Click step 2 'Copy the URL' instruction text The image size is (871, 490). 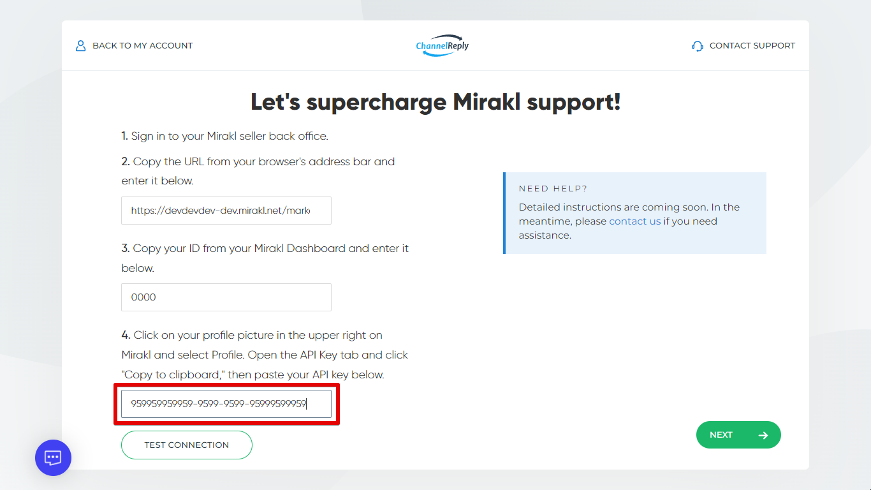pos(258,171)
